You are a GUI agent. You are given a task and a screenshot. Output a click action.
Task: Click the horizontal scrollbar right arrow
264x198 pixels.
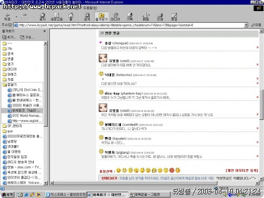click(257, 183)
